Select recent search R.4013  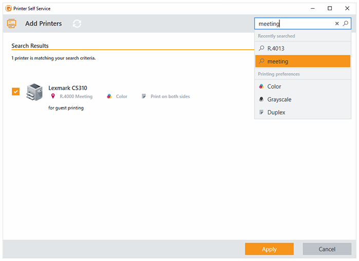click(x=303, y=48)
